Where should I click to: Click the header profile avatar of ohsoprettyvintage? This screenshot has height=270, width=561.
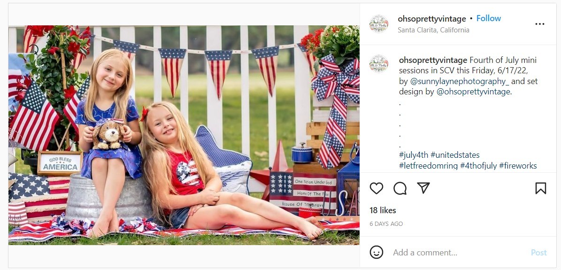[378, 24]
